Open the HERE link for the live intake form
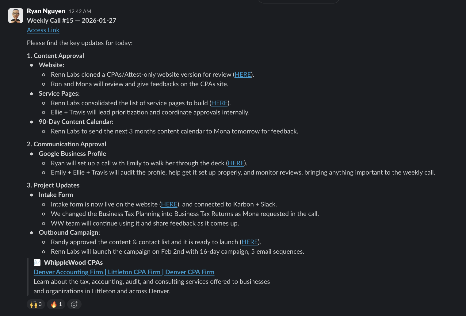Image resolution: width=466 pixels, height=316 pixels. tap(169, 204)
